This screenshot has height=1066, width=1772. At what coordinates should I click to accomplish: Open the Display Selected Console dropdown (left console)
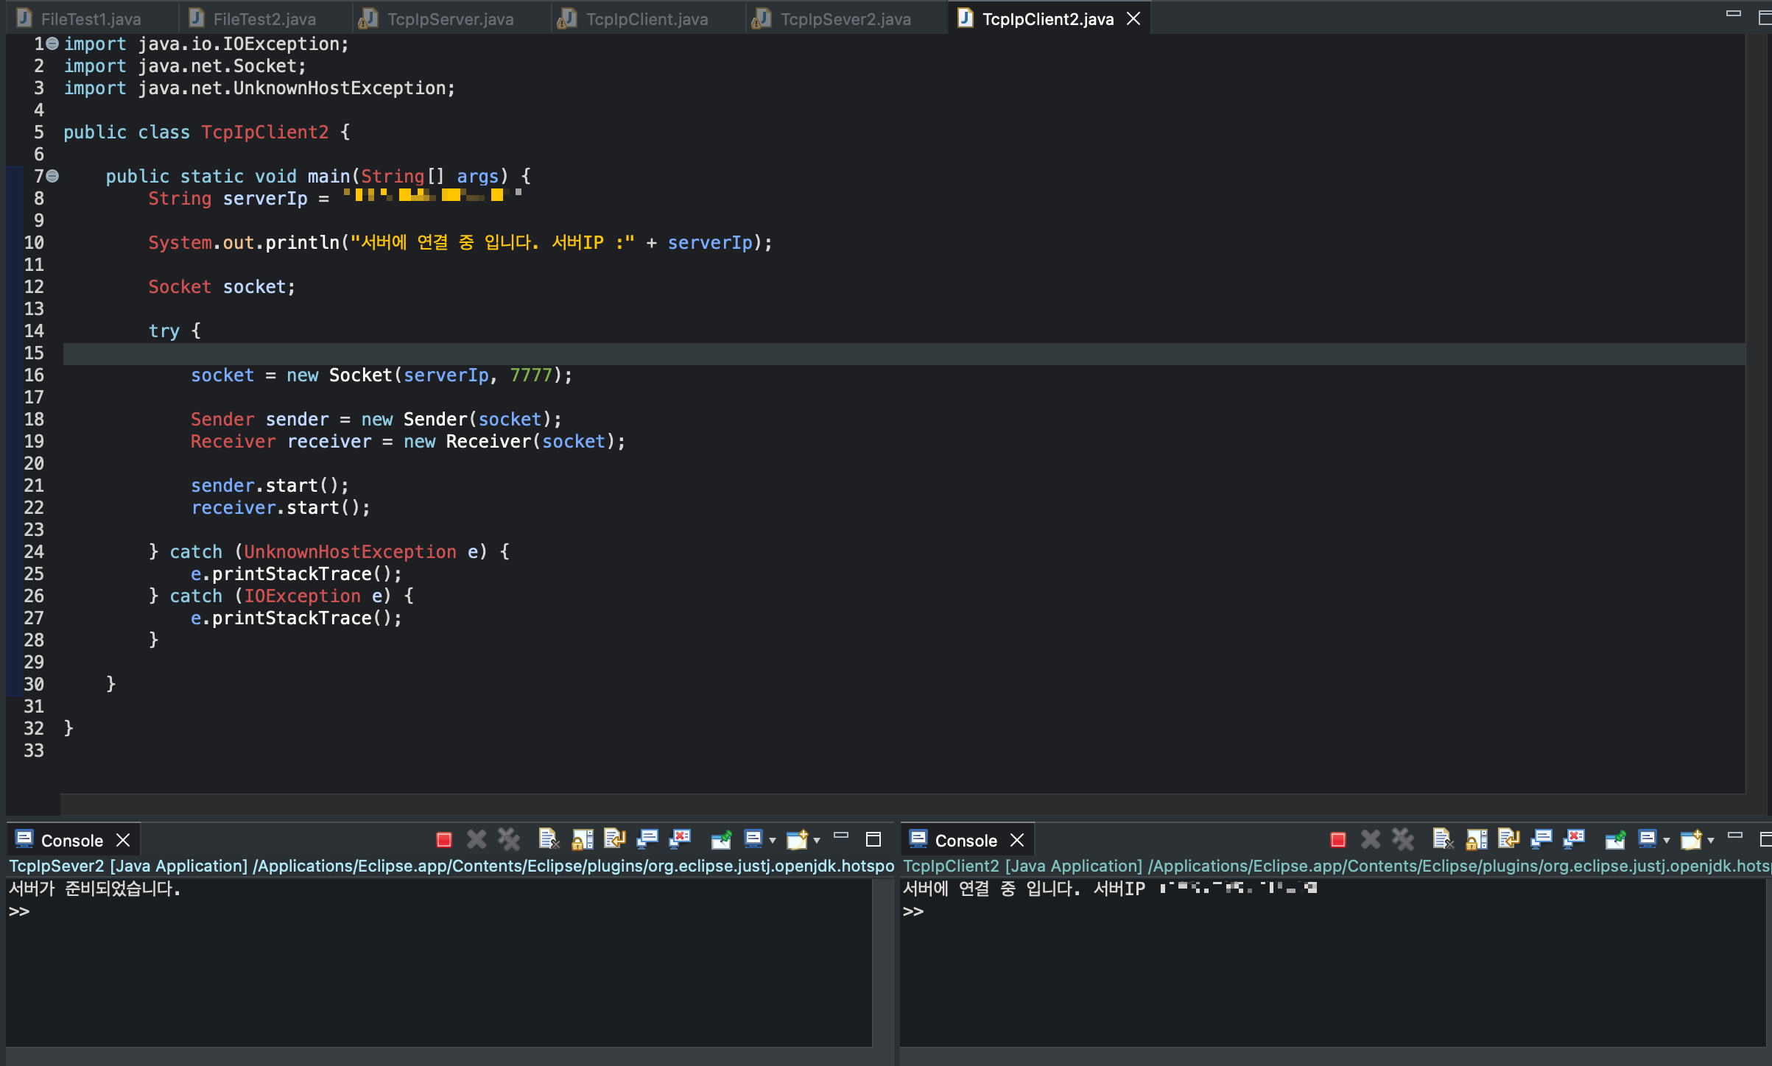click(773, 841)
